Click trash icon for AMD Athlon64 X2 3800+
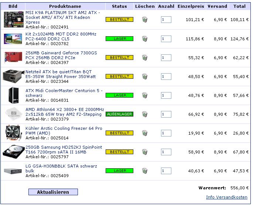This screenshot has height=206, width=253. pos(145,114)
